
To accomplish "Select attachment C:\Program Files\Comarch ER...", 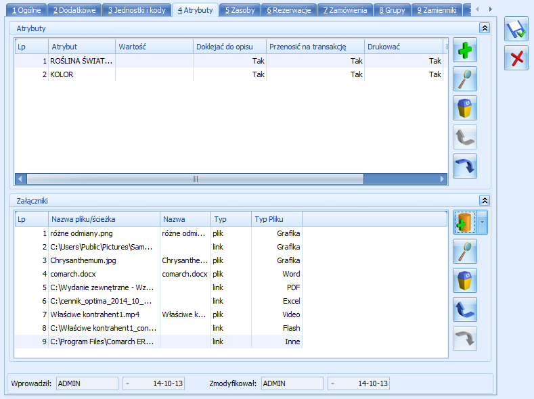I will pos(158,342).
